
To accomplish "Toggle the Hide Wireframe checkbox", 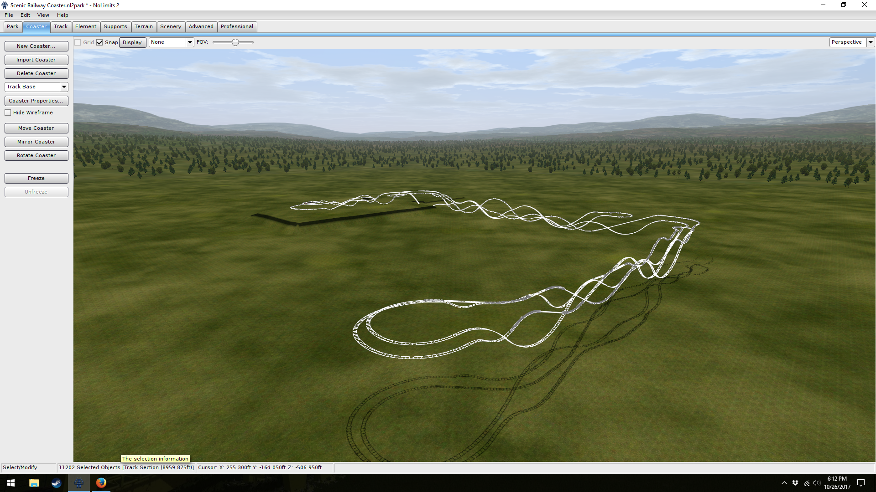I will coord(8,113).
